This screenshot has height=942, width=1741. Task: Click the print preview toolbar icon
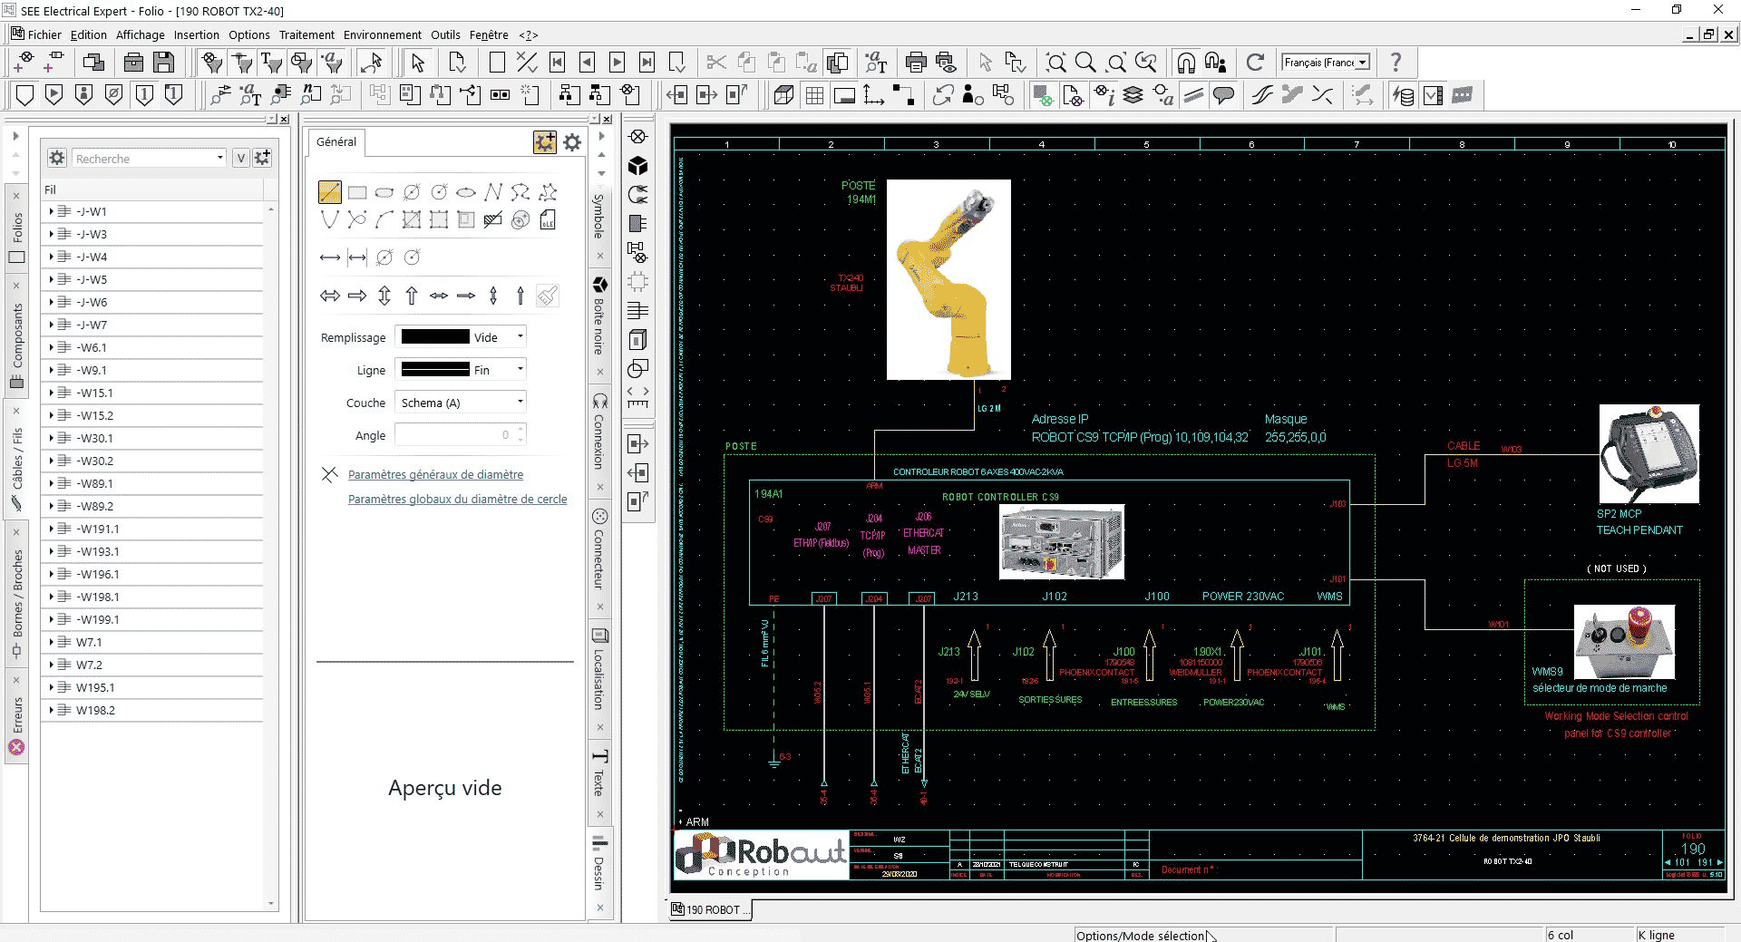tap(946, 63)
